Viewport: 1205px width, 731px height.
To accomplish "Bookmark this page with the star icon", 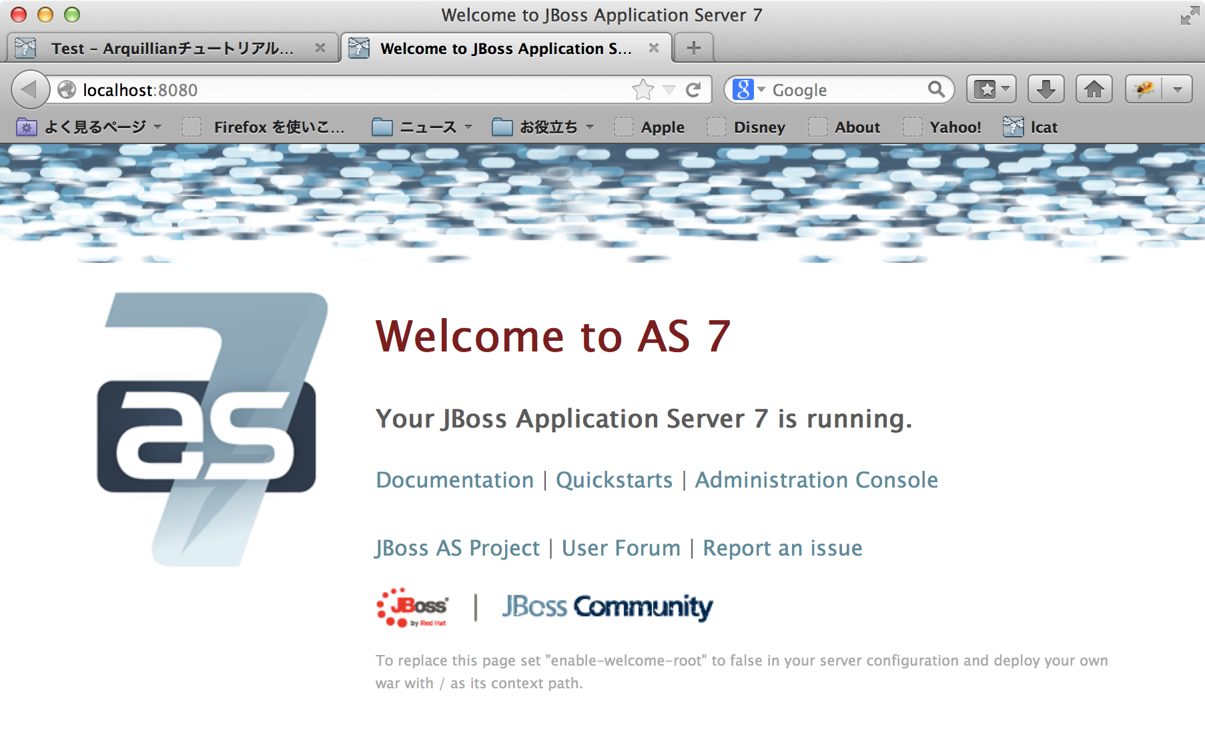I will [x=643, y=89].
